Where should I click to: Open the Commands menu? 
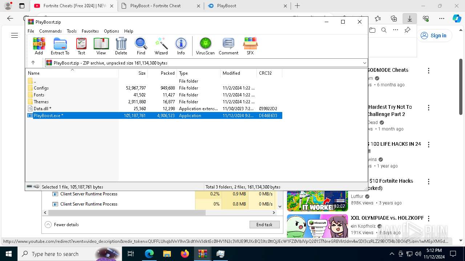click(50, 31)
